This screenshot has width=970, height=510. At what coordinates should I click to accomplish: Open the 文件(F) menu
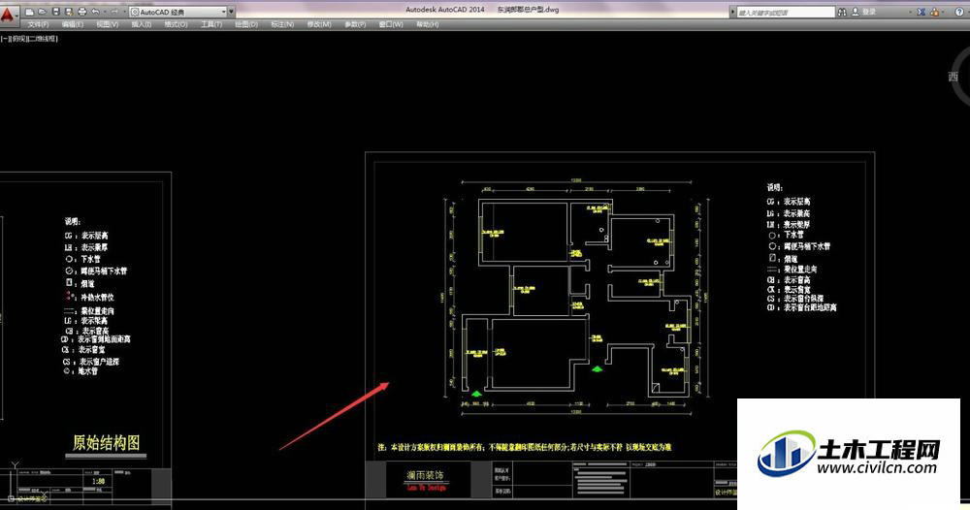click(39, 24)
